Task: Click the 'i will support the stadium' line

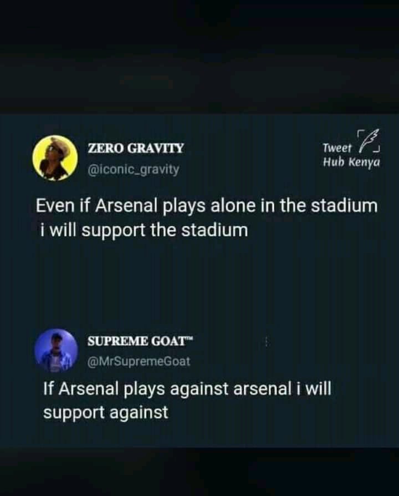Action: click(144, 230)
